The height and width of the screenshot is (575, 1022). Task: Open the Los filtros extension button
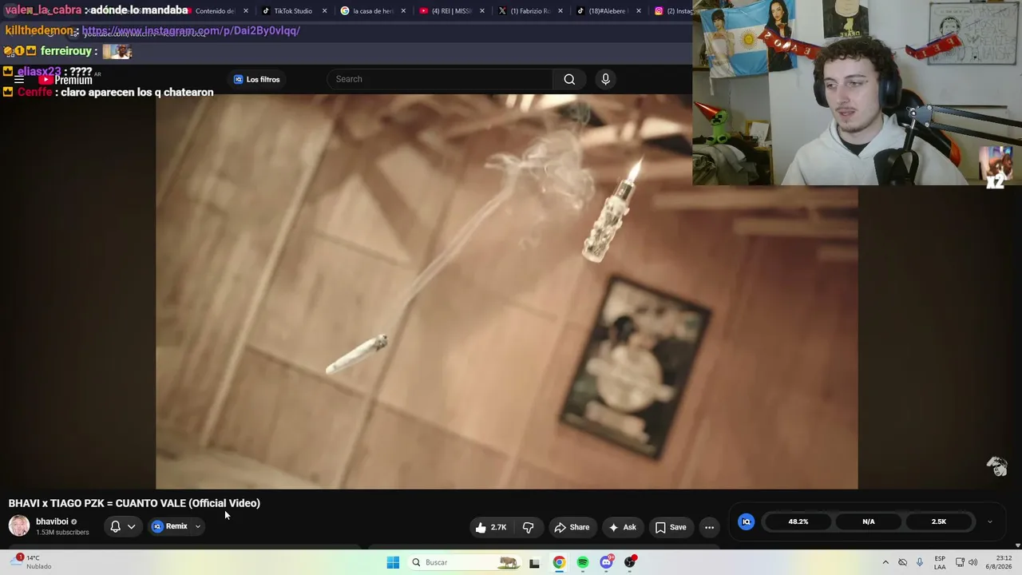(257, 79)
